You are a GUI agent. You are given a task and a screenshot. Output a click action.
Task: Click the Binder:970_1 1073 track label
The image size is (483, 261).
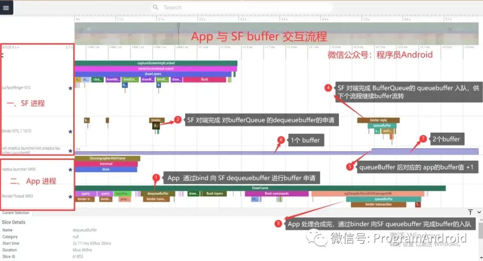[x=17, y=131]
